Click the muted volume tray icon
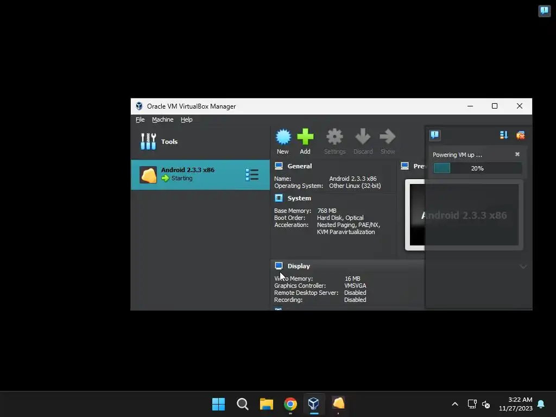Screen dimensions: 556x417 (x=486, y=404)
